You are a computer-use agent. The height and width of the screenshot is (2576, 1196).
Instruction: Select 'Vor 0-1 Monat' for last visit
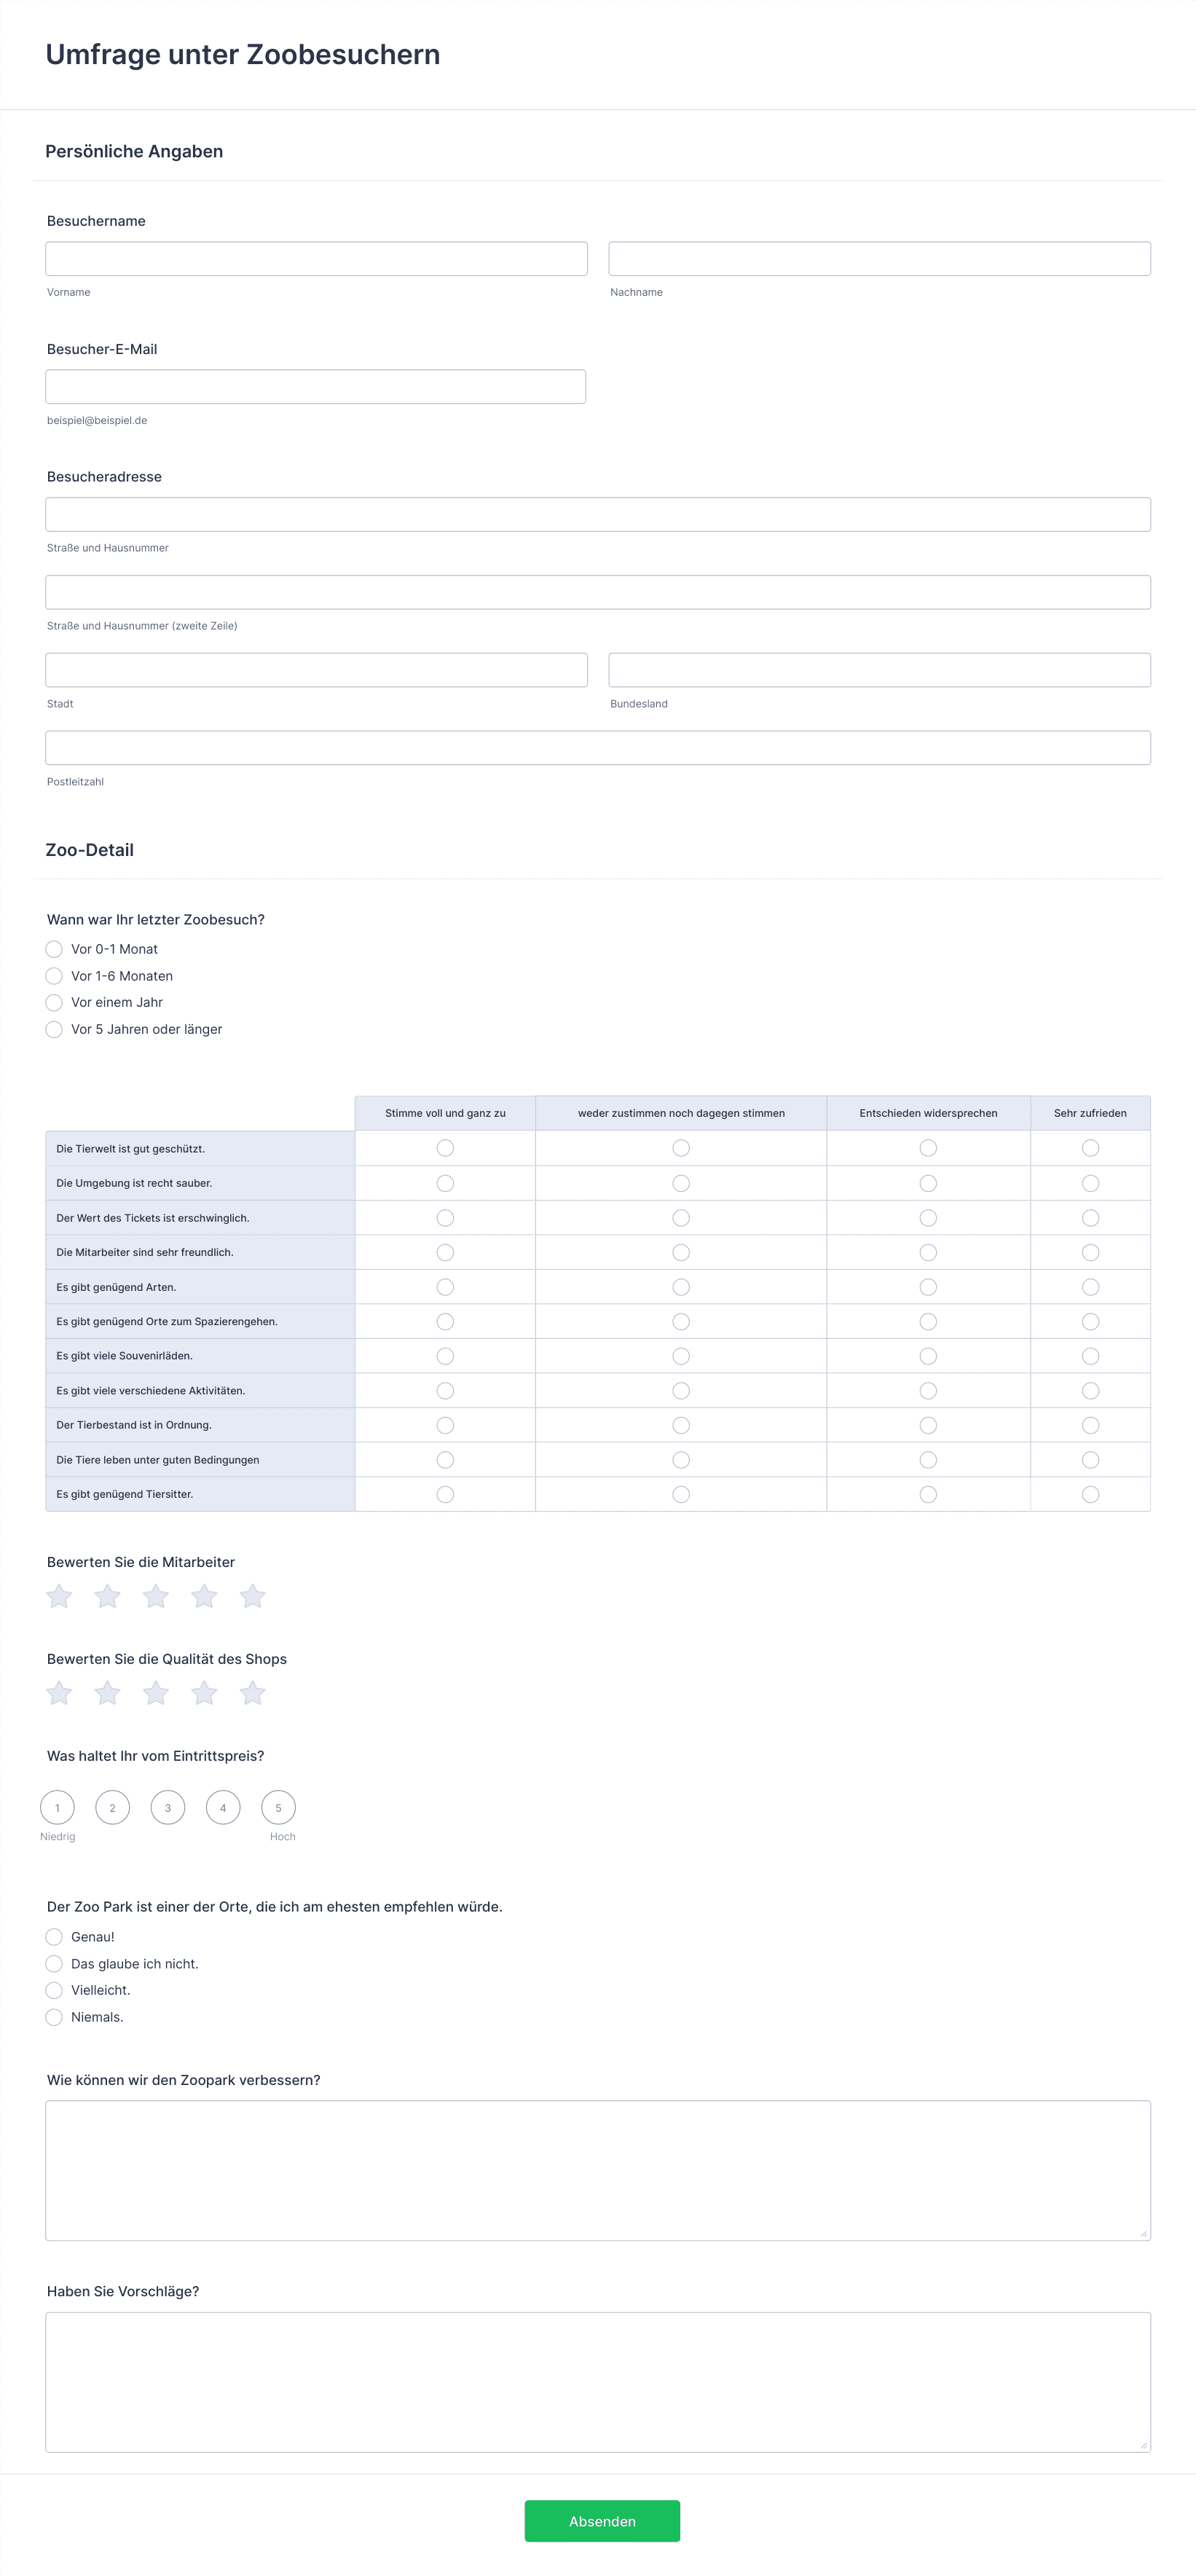(x=54, y=949)
